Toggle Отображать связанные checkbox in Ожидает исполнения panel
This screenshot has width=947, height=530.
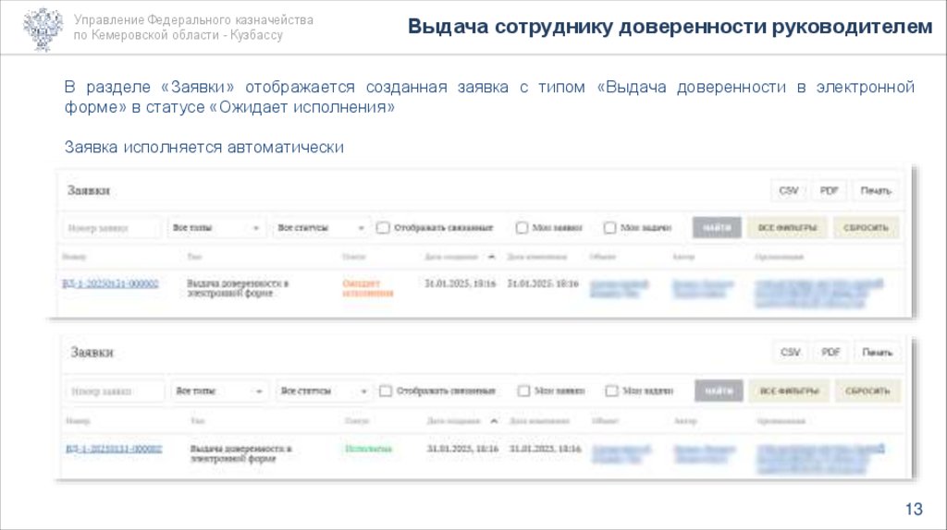click(383, 228)
